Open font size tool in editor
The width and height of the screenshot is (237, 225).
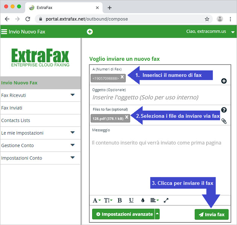click(x=108, y=200)
